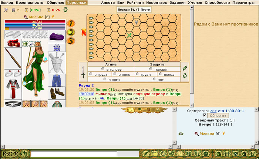Click the two figures icon in the bottom toolbar
Viewport: 259px width, 159px height.
[x=227, y=154]
